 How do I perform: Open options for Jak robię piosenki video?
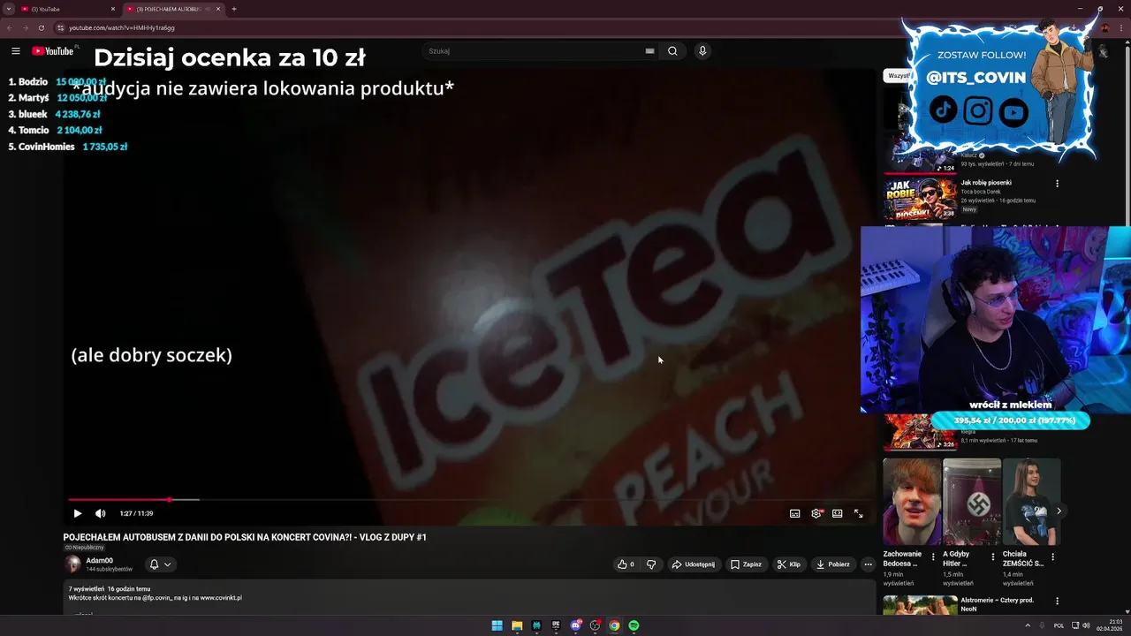[x=1057, y=184]
